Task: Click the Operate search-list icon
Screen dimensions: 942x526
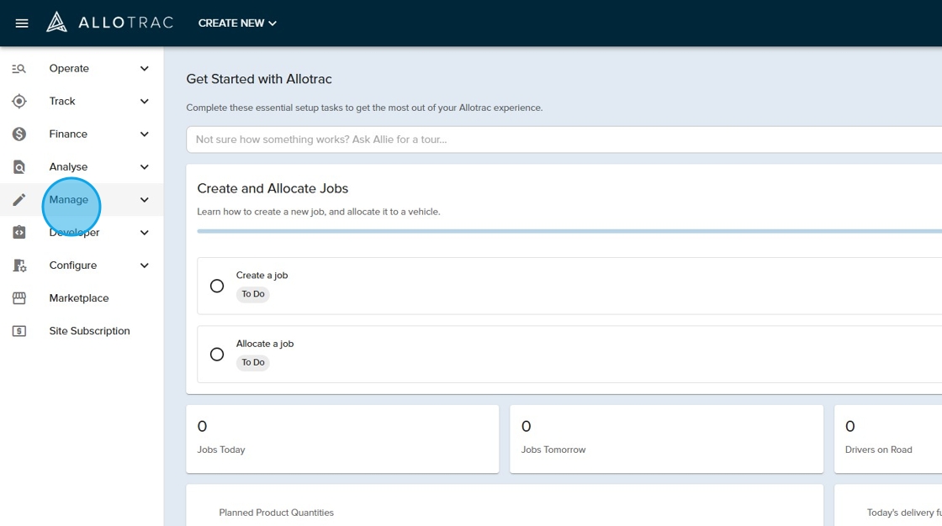Action: click(x=19, y=69)
